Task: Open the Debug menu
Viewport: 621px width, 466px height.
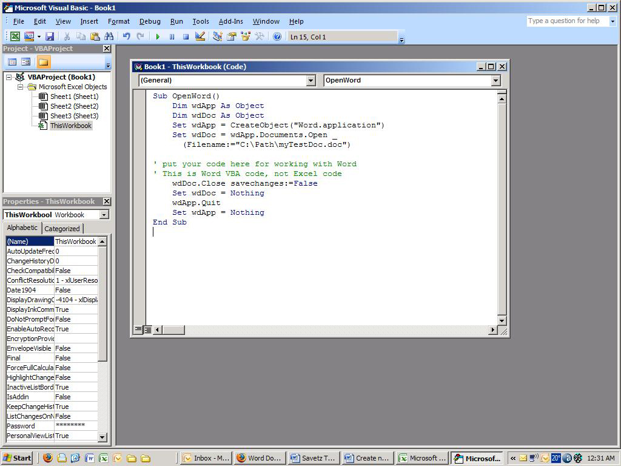Action: [x=150, y=21]
